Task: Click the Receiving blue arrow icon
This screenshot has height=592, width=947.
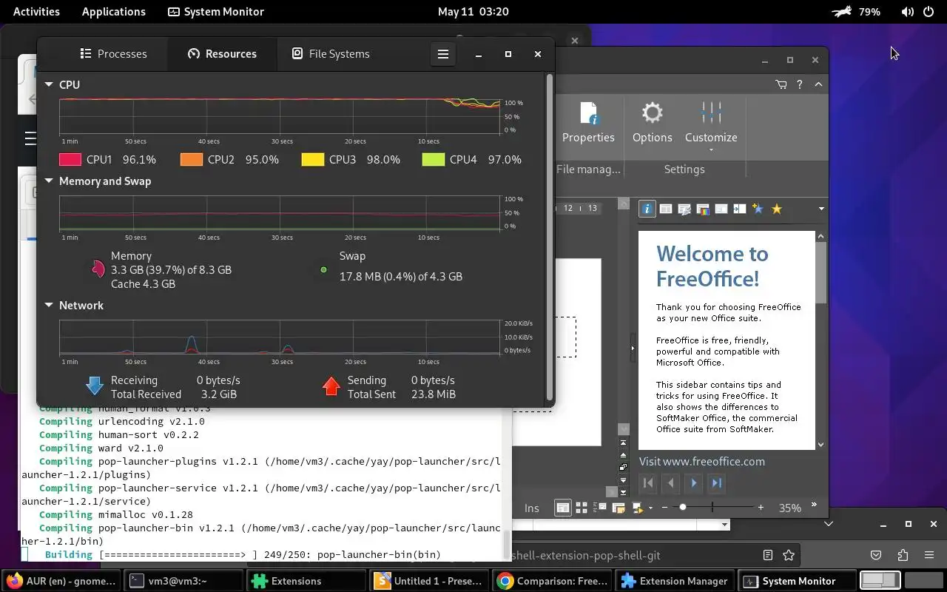Action: tap(94, 386)
